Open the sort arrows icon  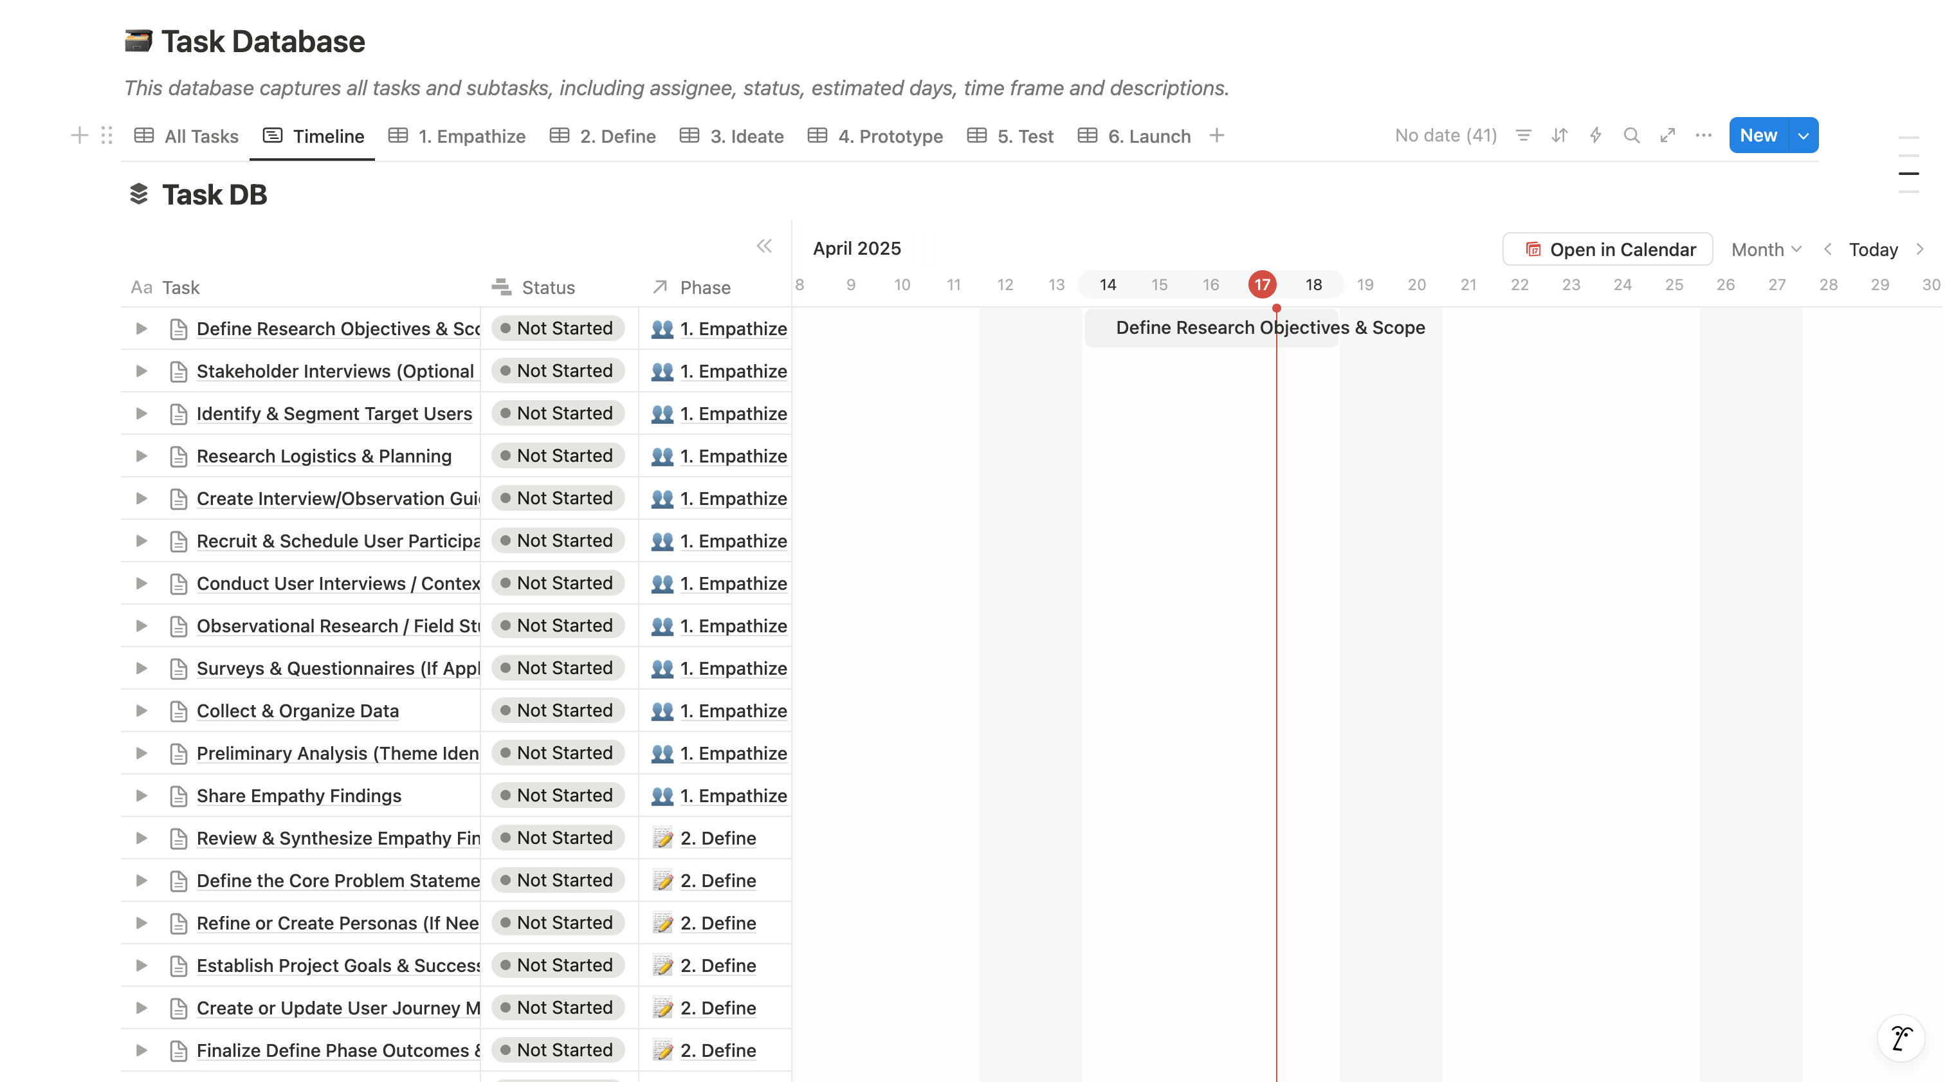[1559, 136]
